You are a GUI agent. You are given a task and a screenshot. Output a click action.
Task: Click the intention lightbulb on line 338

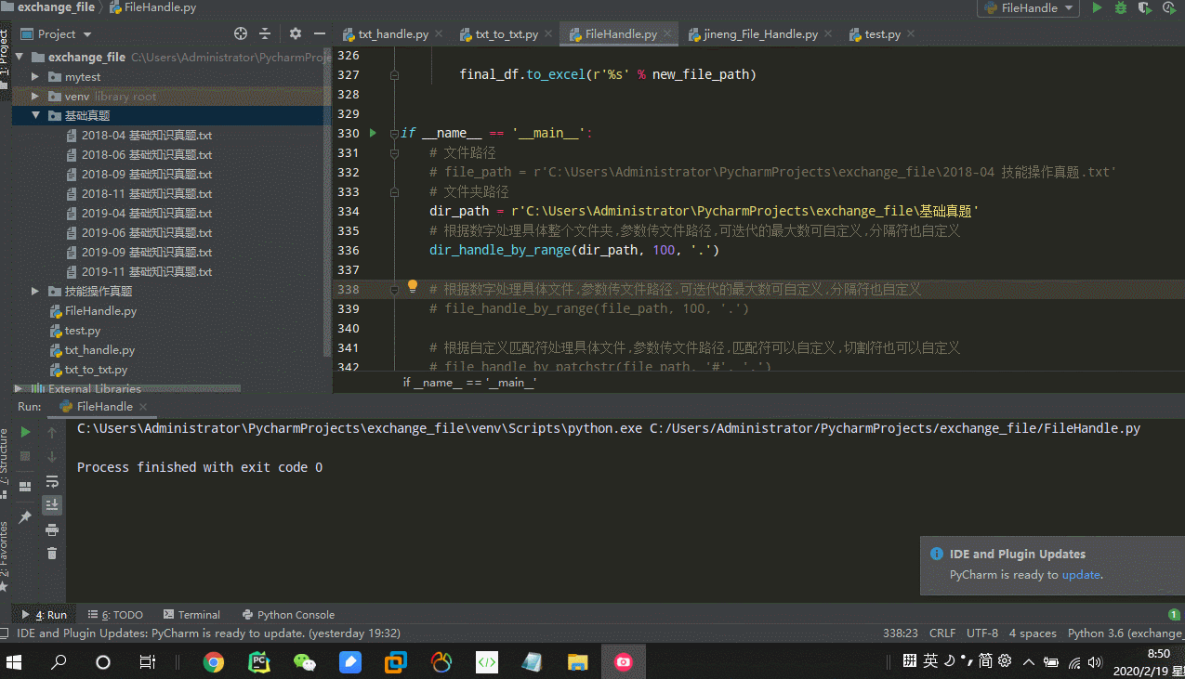point(413,287)
